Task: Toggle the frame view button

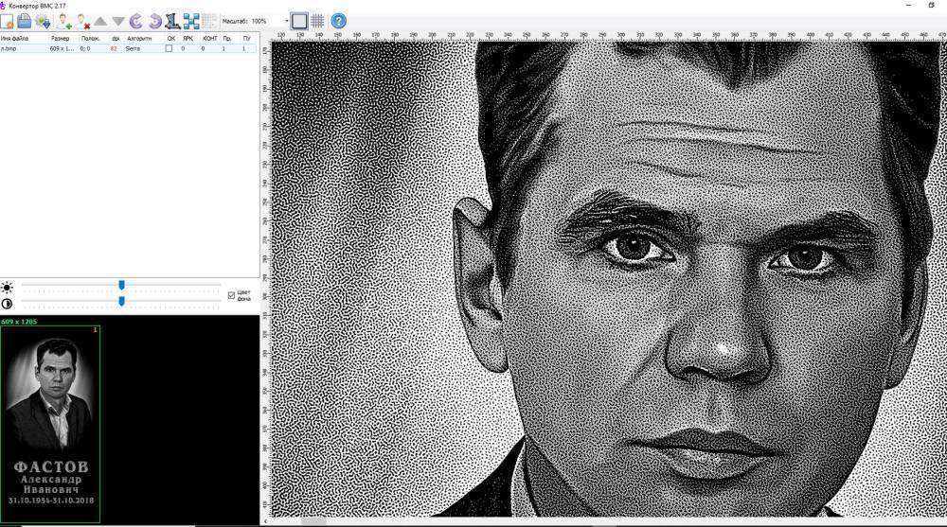Action: pyautogui.click(x=299, y=21)
